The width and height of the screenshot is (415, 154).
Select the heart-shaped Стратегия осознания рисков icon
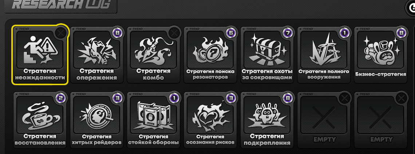coord(210,115)
